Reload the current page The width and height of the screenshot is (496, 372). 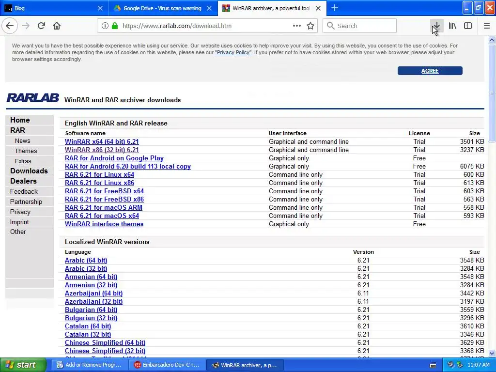click(41, 26)
